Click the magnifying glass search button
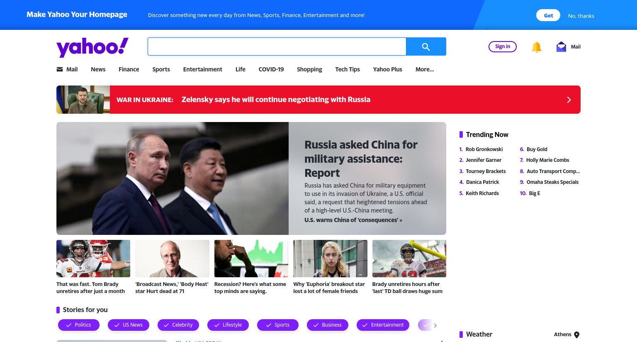 (426, 46)
